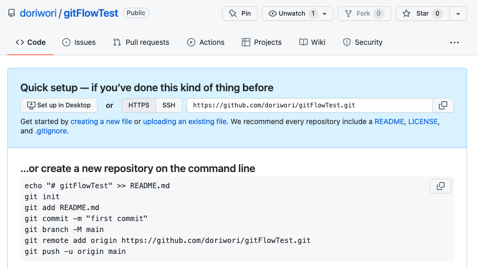Click the echo "# gitFlowTest" command line
This screenshot has width=477, height=269.
point(97,186)
